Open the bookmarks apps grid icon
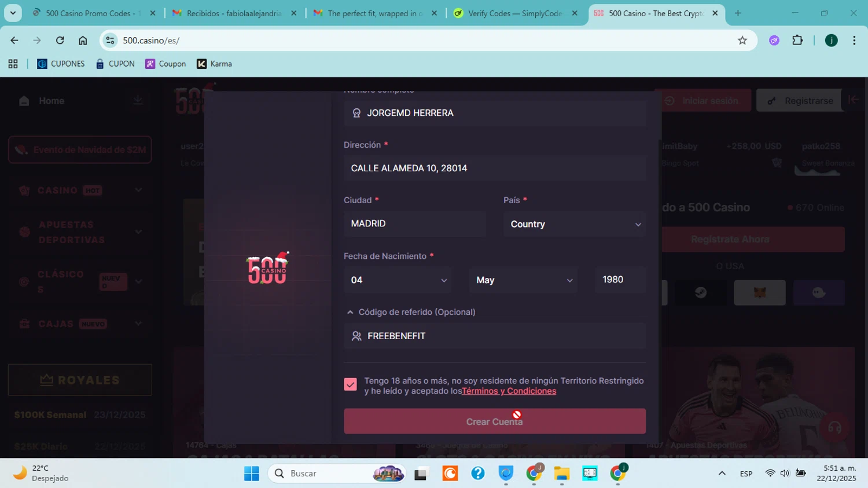 [x=13, y=64]
